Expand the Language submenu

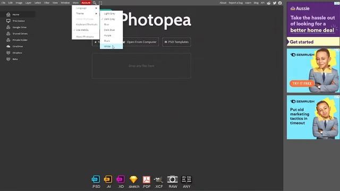(86, 8)
